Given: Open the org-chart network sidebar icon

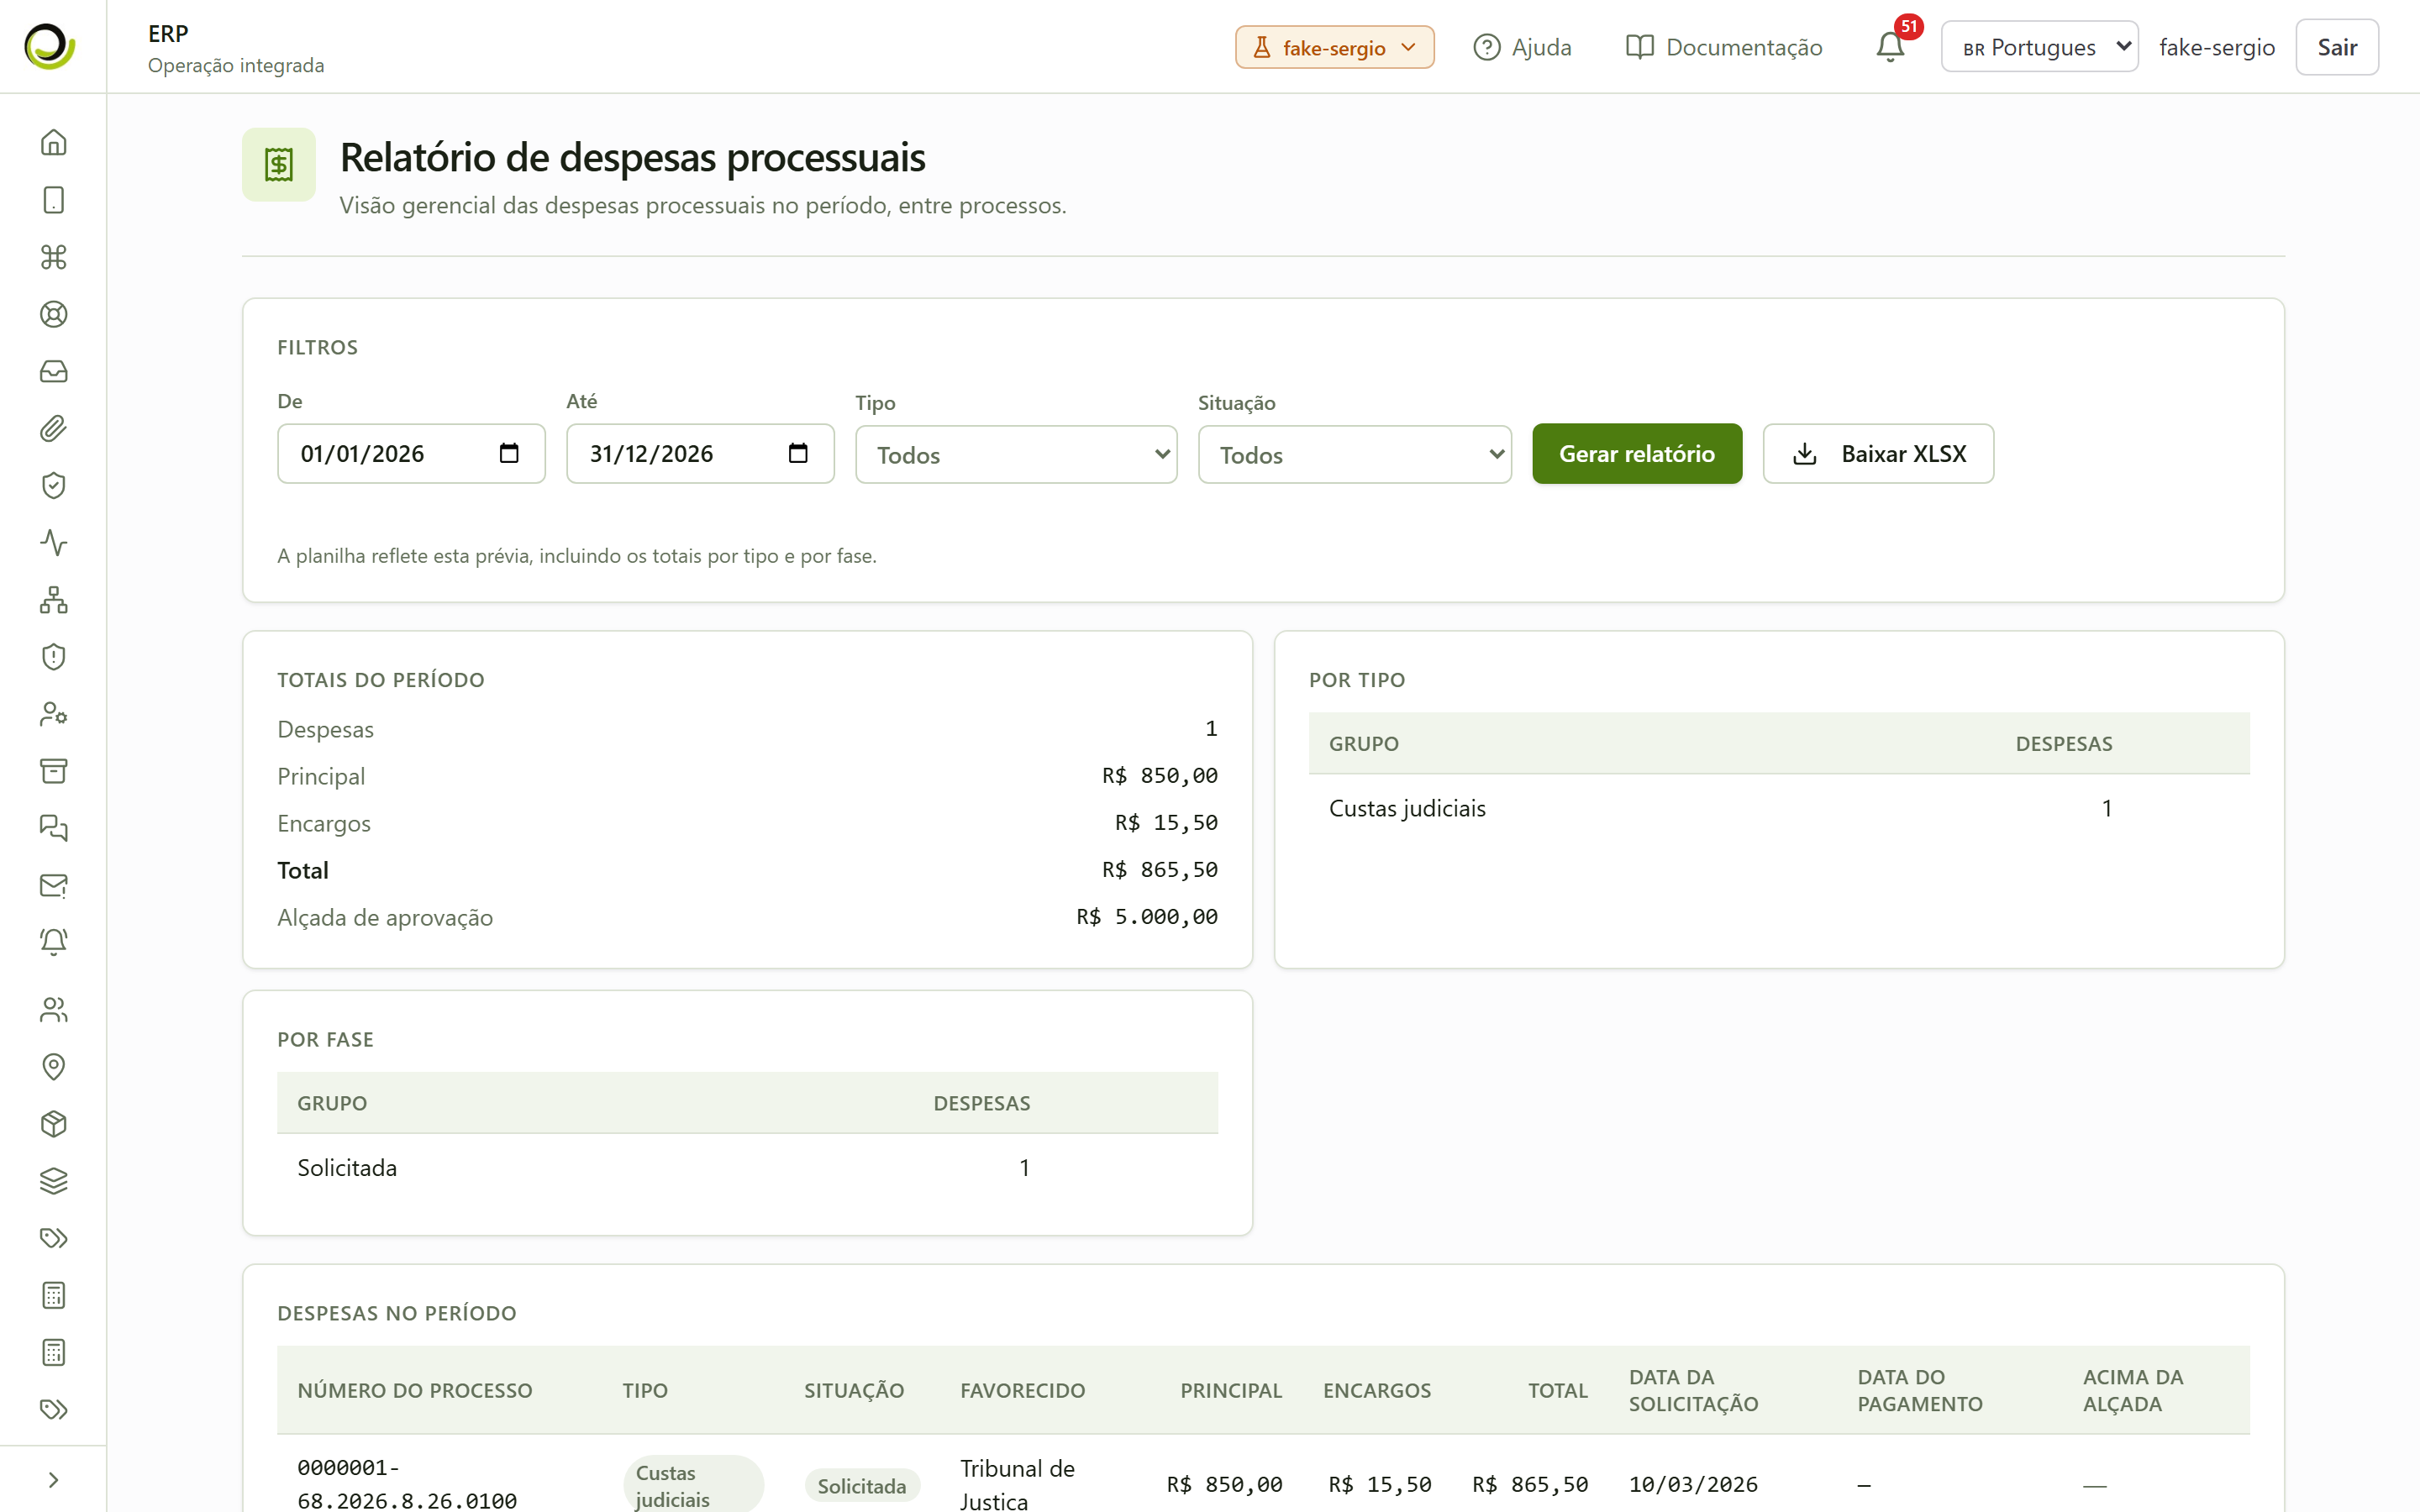Looking at the screenshot, I should pyautogui.click(x=53, y=600).
